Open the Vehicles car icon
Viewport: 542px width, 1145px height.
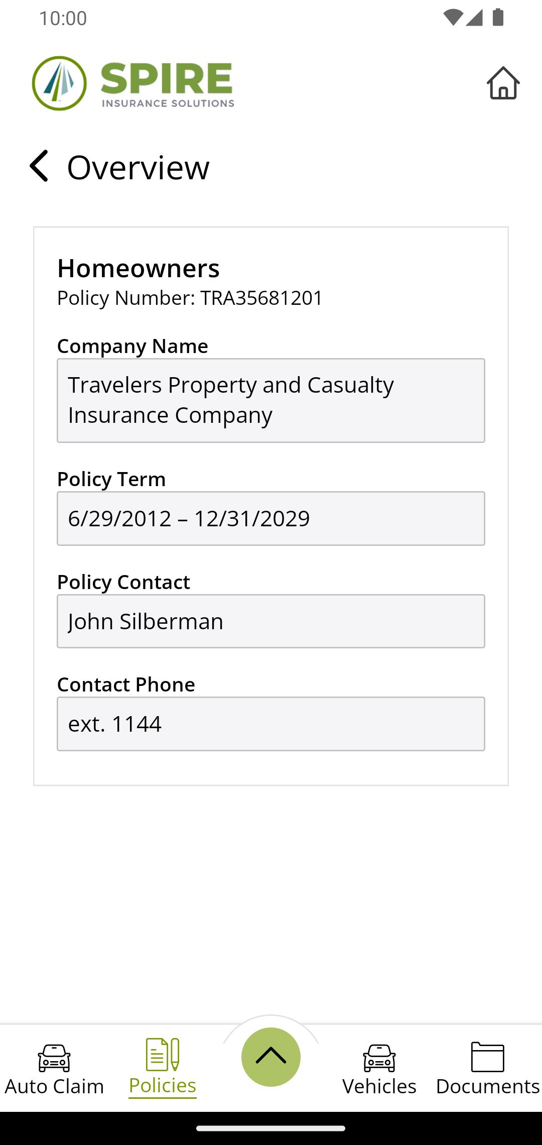click(x=379, y=1058)
